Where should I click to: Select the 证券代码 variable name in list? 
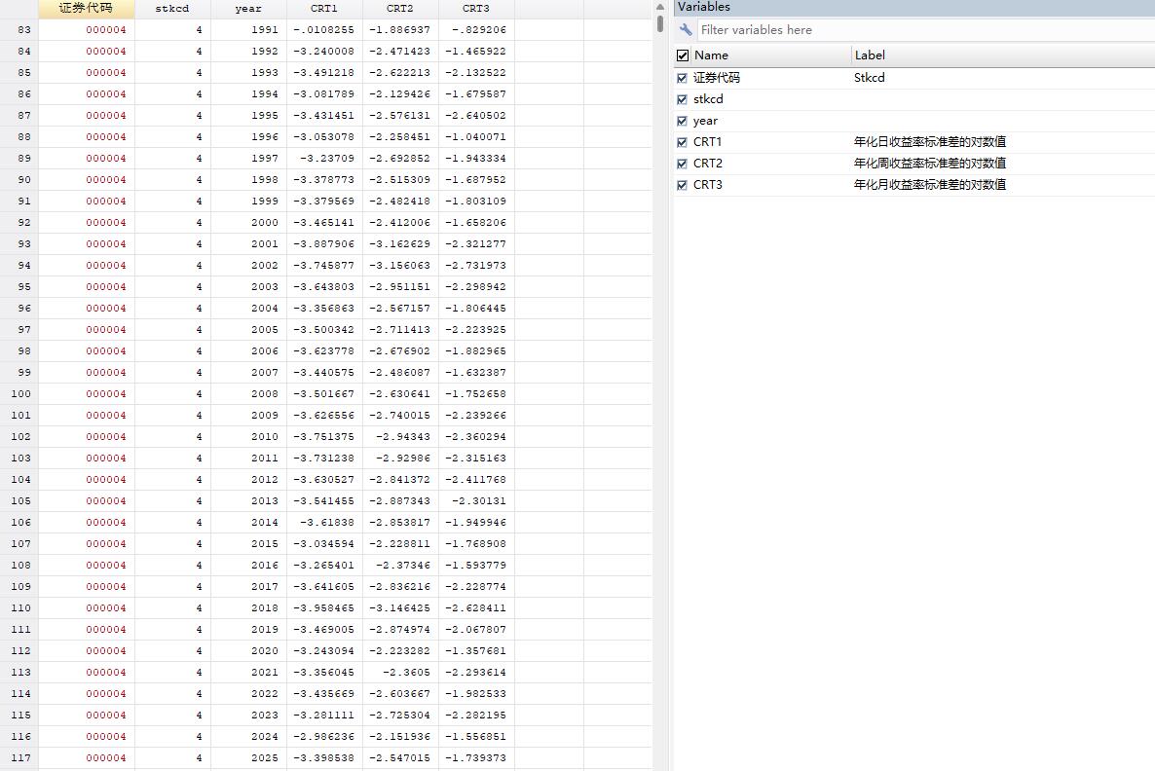tap(717, 78)
